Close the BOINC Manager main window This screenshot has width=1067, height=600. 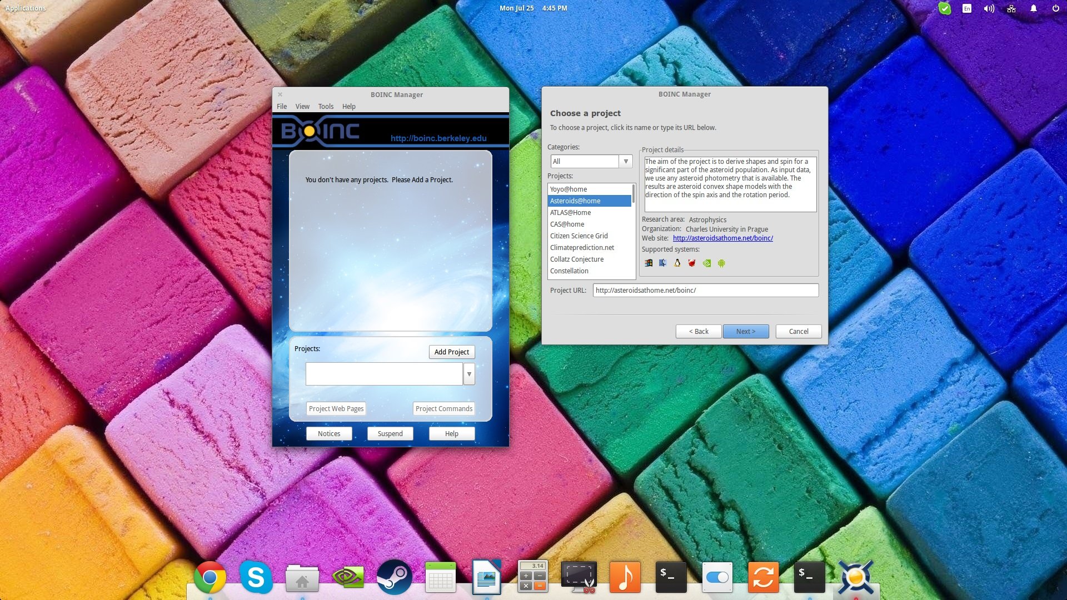pyautogui.click(x=280, y=94)
